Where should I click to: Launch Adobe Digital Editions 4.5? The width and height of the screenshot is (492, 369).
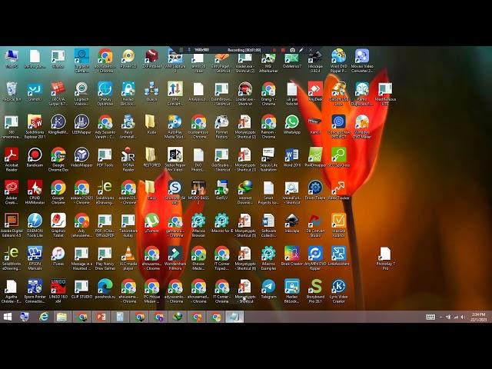click(12, 224)
